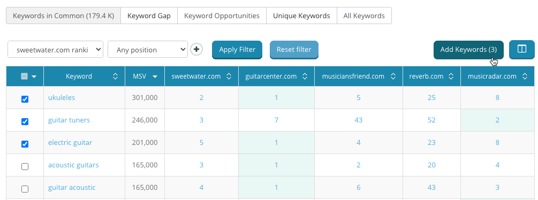The width and height of the screenshot is (538, 200).
Task: Open the sweetwater.com ranking dropdown
Action: coord(55,50)
